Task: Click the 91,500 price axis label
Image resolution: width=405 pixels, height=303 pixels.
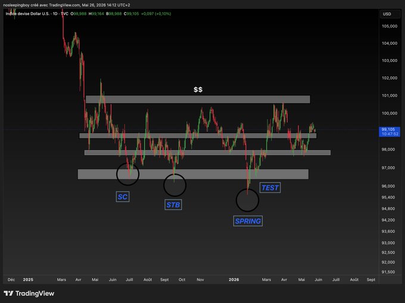Action: point(388,272)
